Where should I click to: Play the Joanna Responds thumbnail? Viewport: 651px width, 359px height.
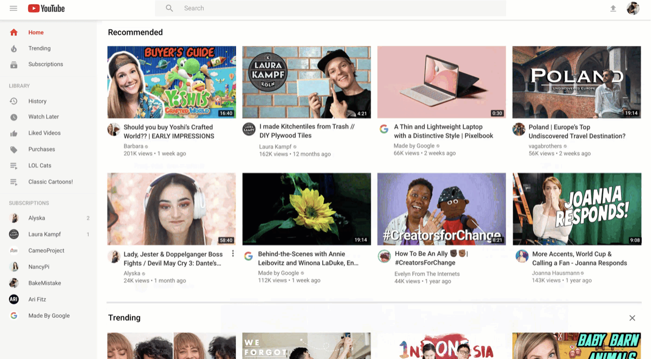click(x=577, y=209)
